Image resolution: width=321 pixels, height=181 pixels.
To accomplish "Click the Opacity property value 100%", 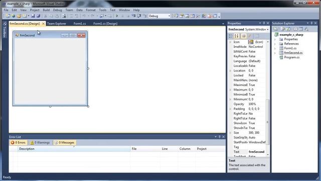I will coord(252,104).
